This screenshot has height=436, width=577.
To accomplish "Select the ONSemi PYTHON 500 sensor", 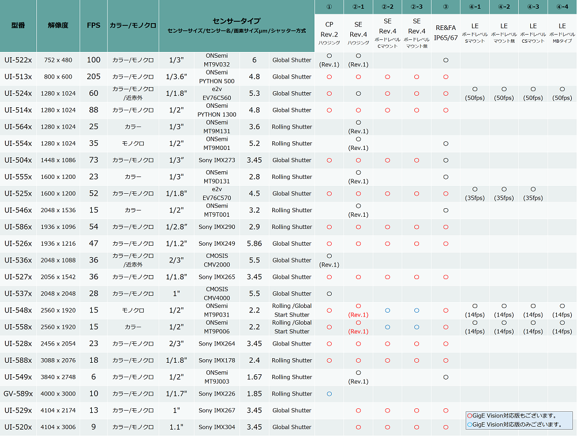I will pos(217,77).
